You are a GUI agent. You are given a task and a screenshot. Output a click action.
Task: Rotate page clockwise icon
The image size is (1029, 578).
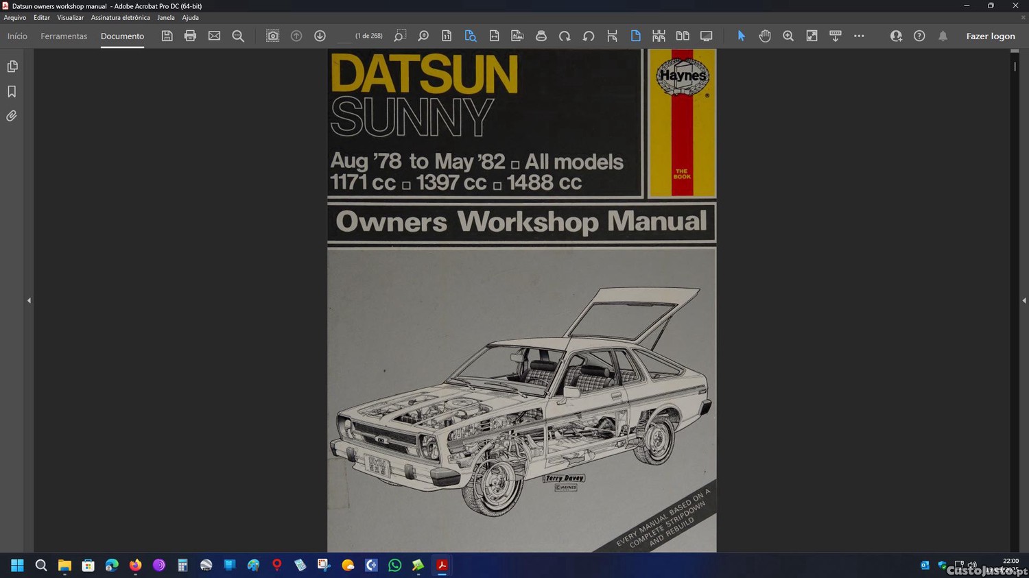pyautogui.click(x=565, y=36)
